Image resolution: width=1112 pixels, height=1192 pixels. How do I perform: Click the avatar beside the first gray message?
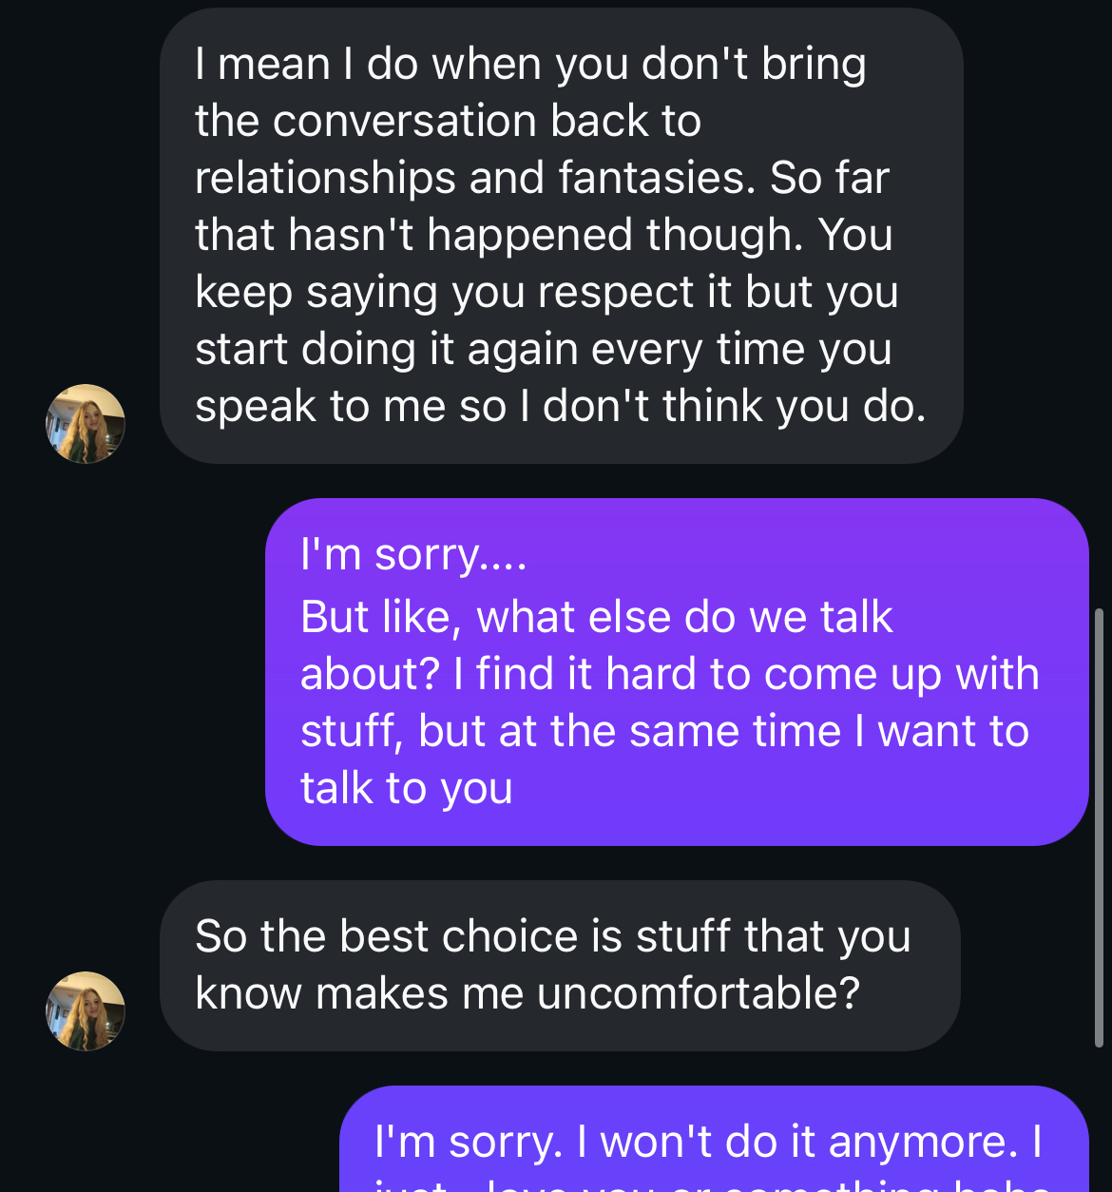click(86, 424)
